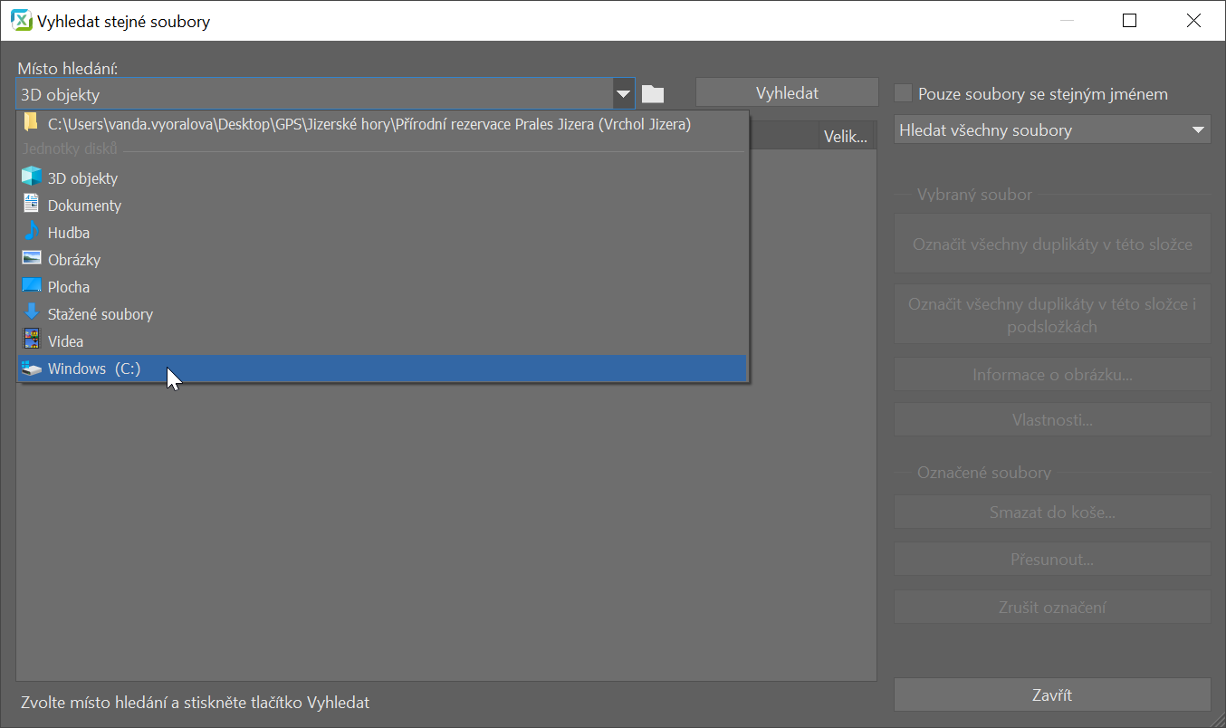Image resolution: width=1226 pixels, height=728 pixels.
Task: Open the Hledat všechny soubory dropdown
Action: point(1051,129)
